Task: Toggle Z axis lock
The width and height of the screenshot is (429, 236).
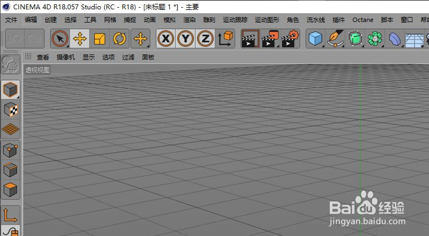Action: tap(205, 39)
